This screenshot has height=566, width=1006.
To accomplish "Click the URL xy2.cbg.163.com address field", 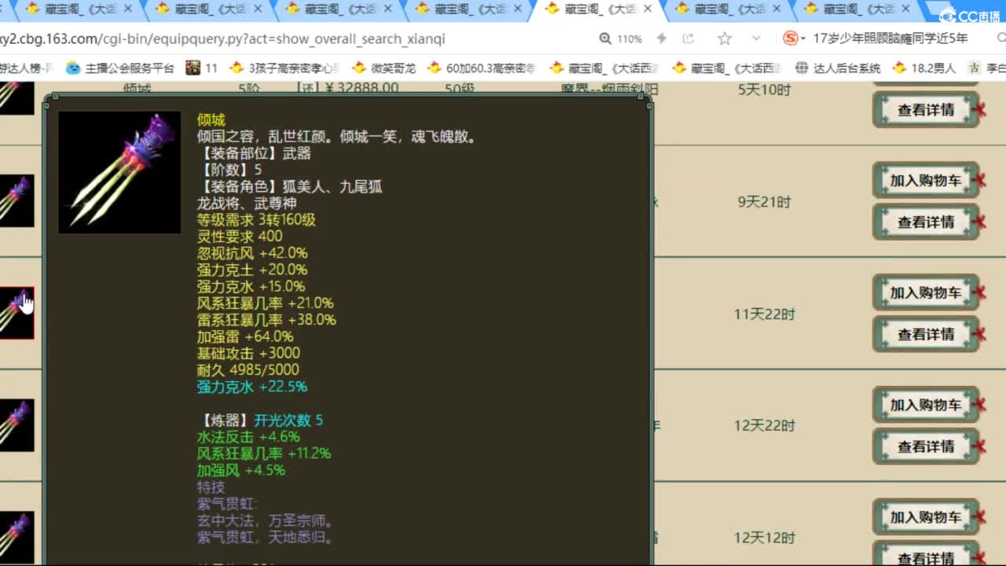I will (x=224, y=39).
